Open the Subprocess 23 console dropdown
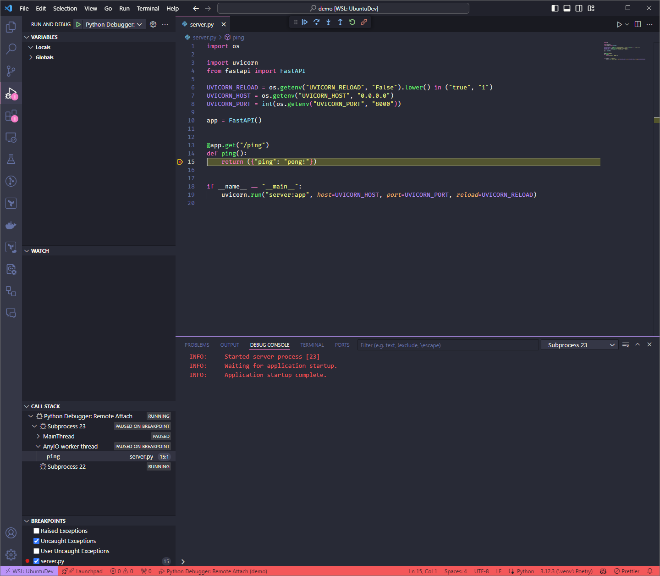 pos(579,344)
